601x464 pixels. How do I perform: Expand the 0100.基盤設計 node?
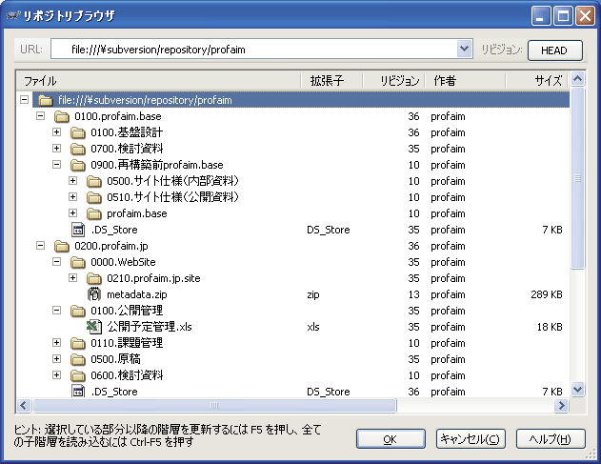click(56, 131)
